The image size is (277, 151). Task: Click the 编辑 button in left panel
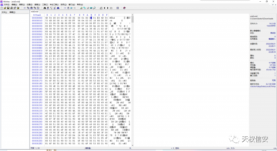click(x=12, y=12)
